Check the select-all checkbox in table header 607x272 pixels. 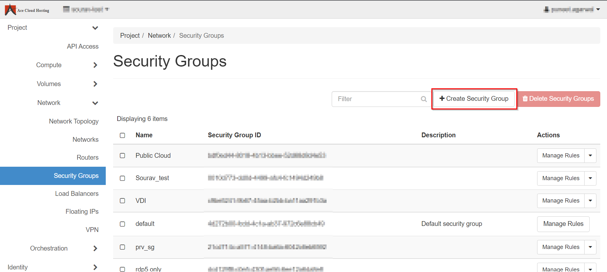122,135
